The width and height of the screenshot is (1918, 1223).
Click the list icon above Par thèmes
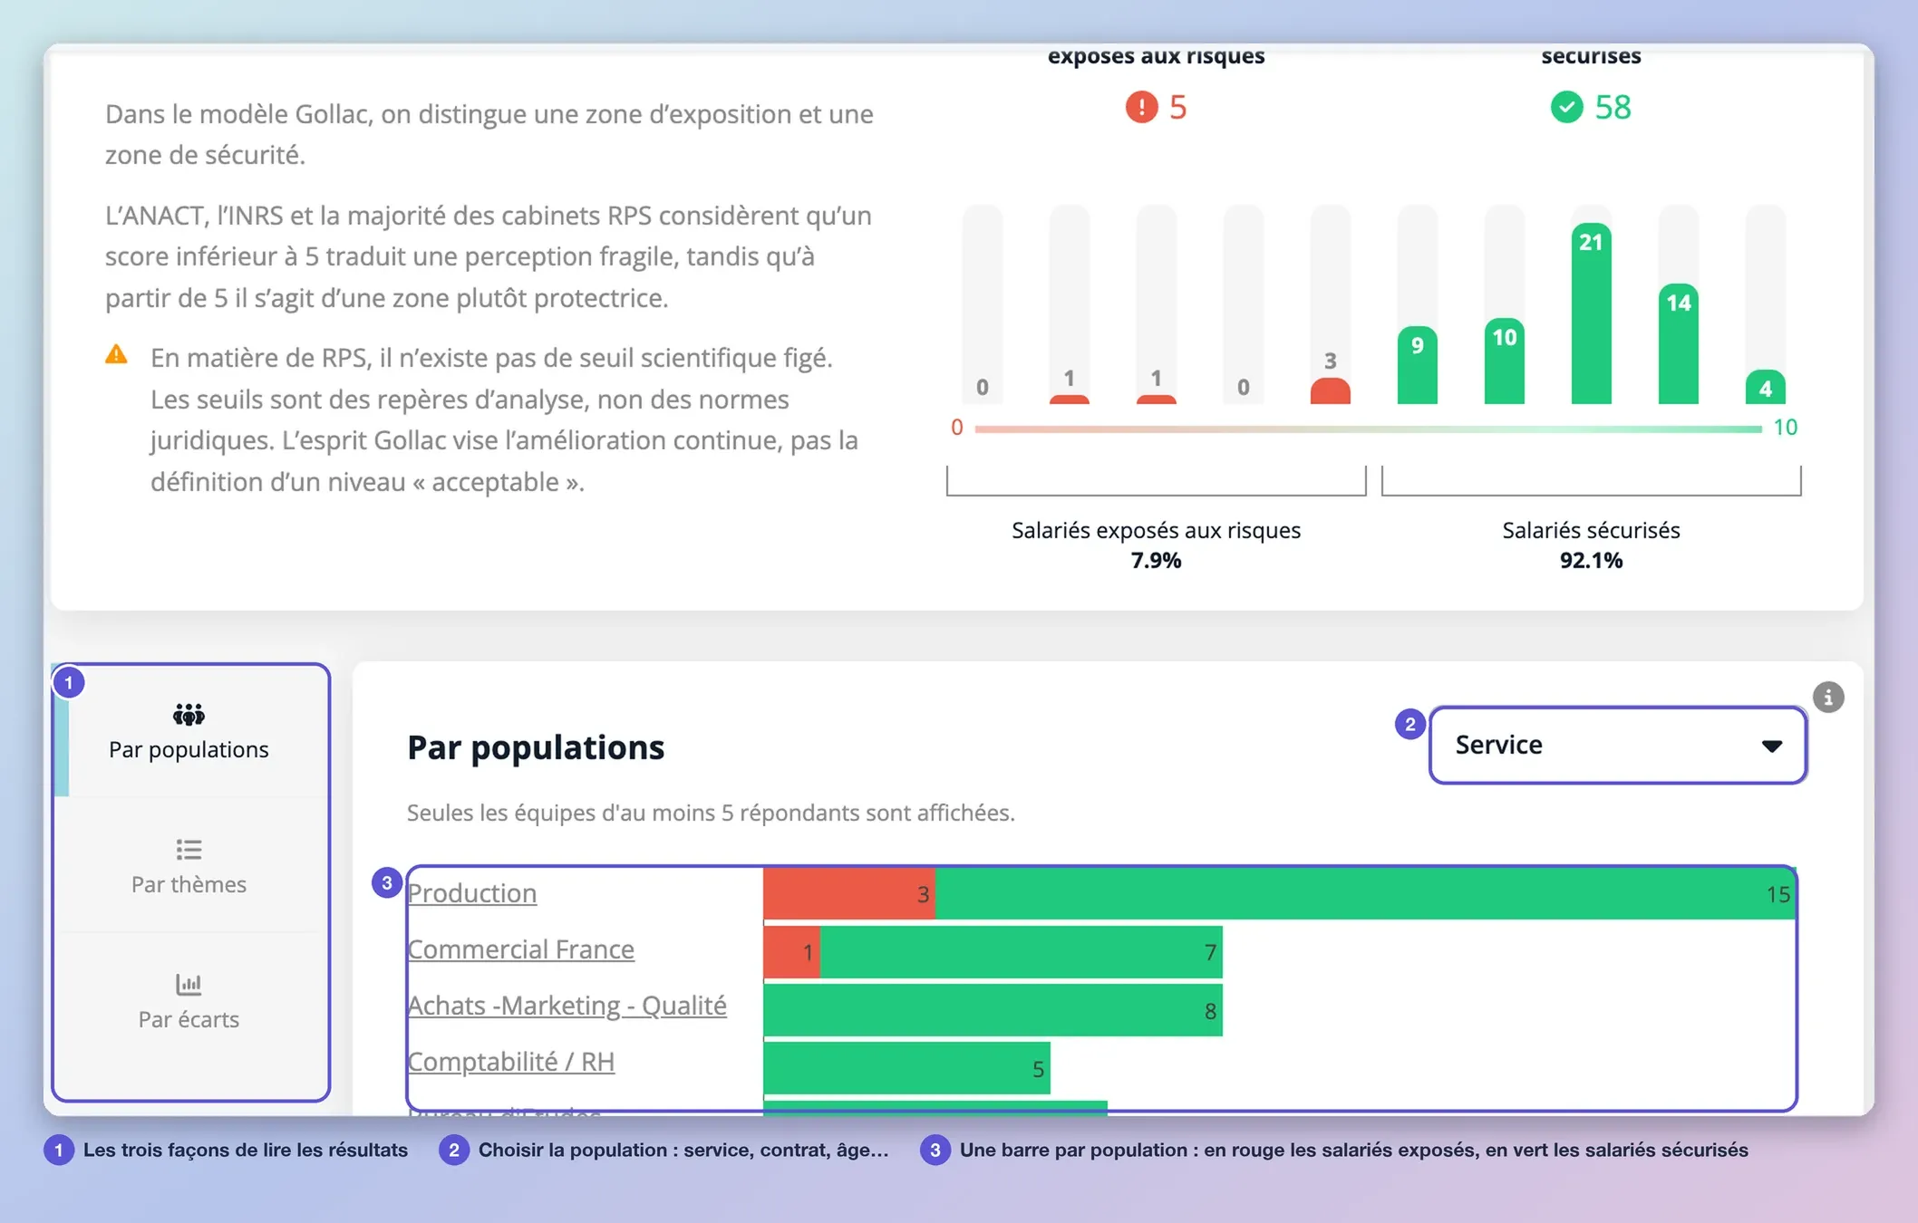point(189,850)
